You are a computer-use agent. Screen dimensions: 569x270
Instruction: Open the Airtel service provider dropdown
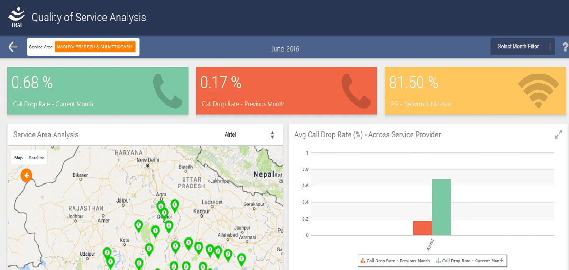point(249,135)
